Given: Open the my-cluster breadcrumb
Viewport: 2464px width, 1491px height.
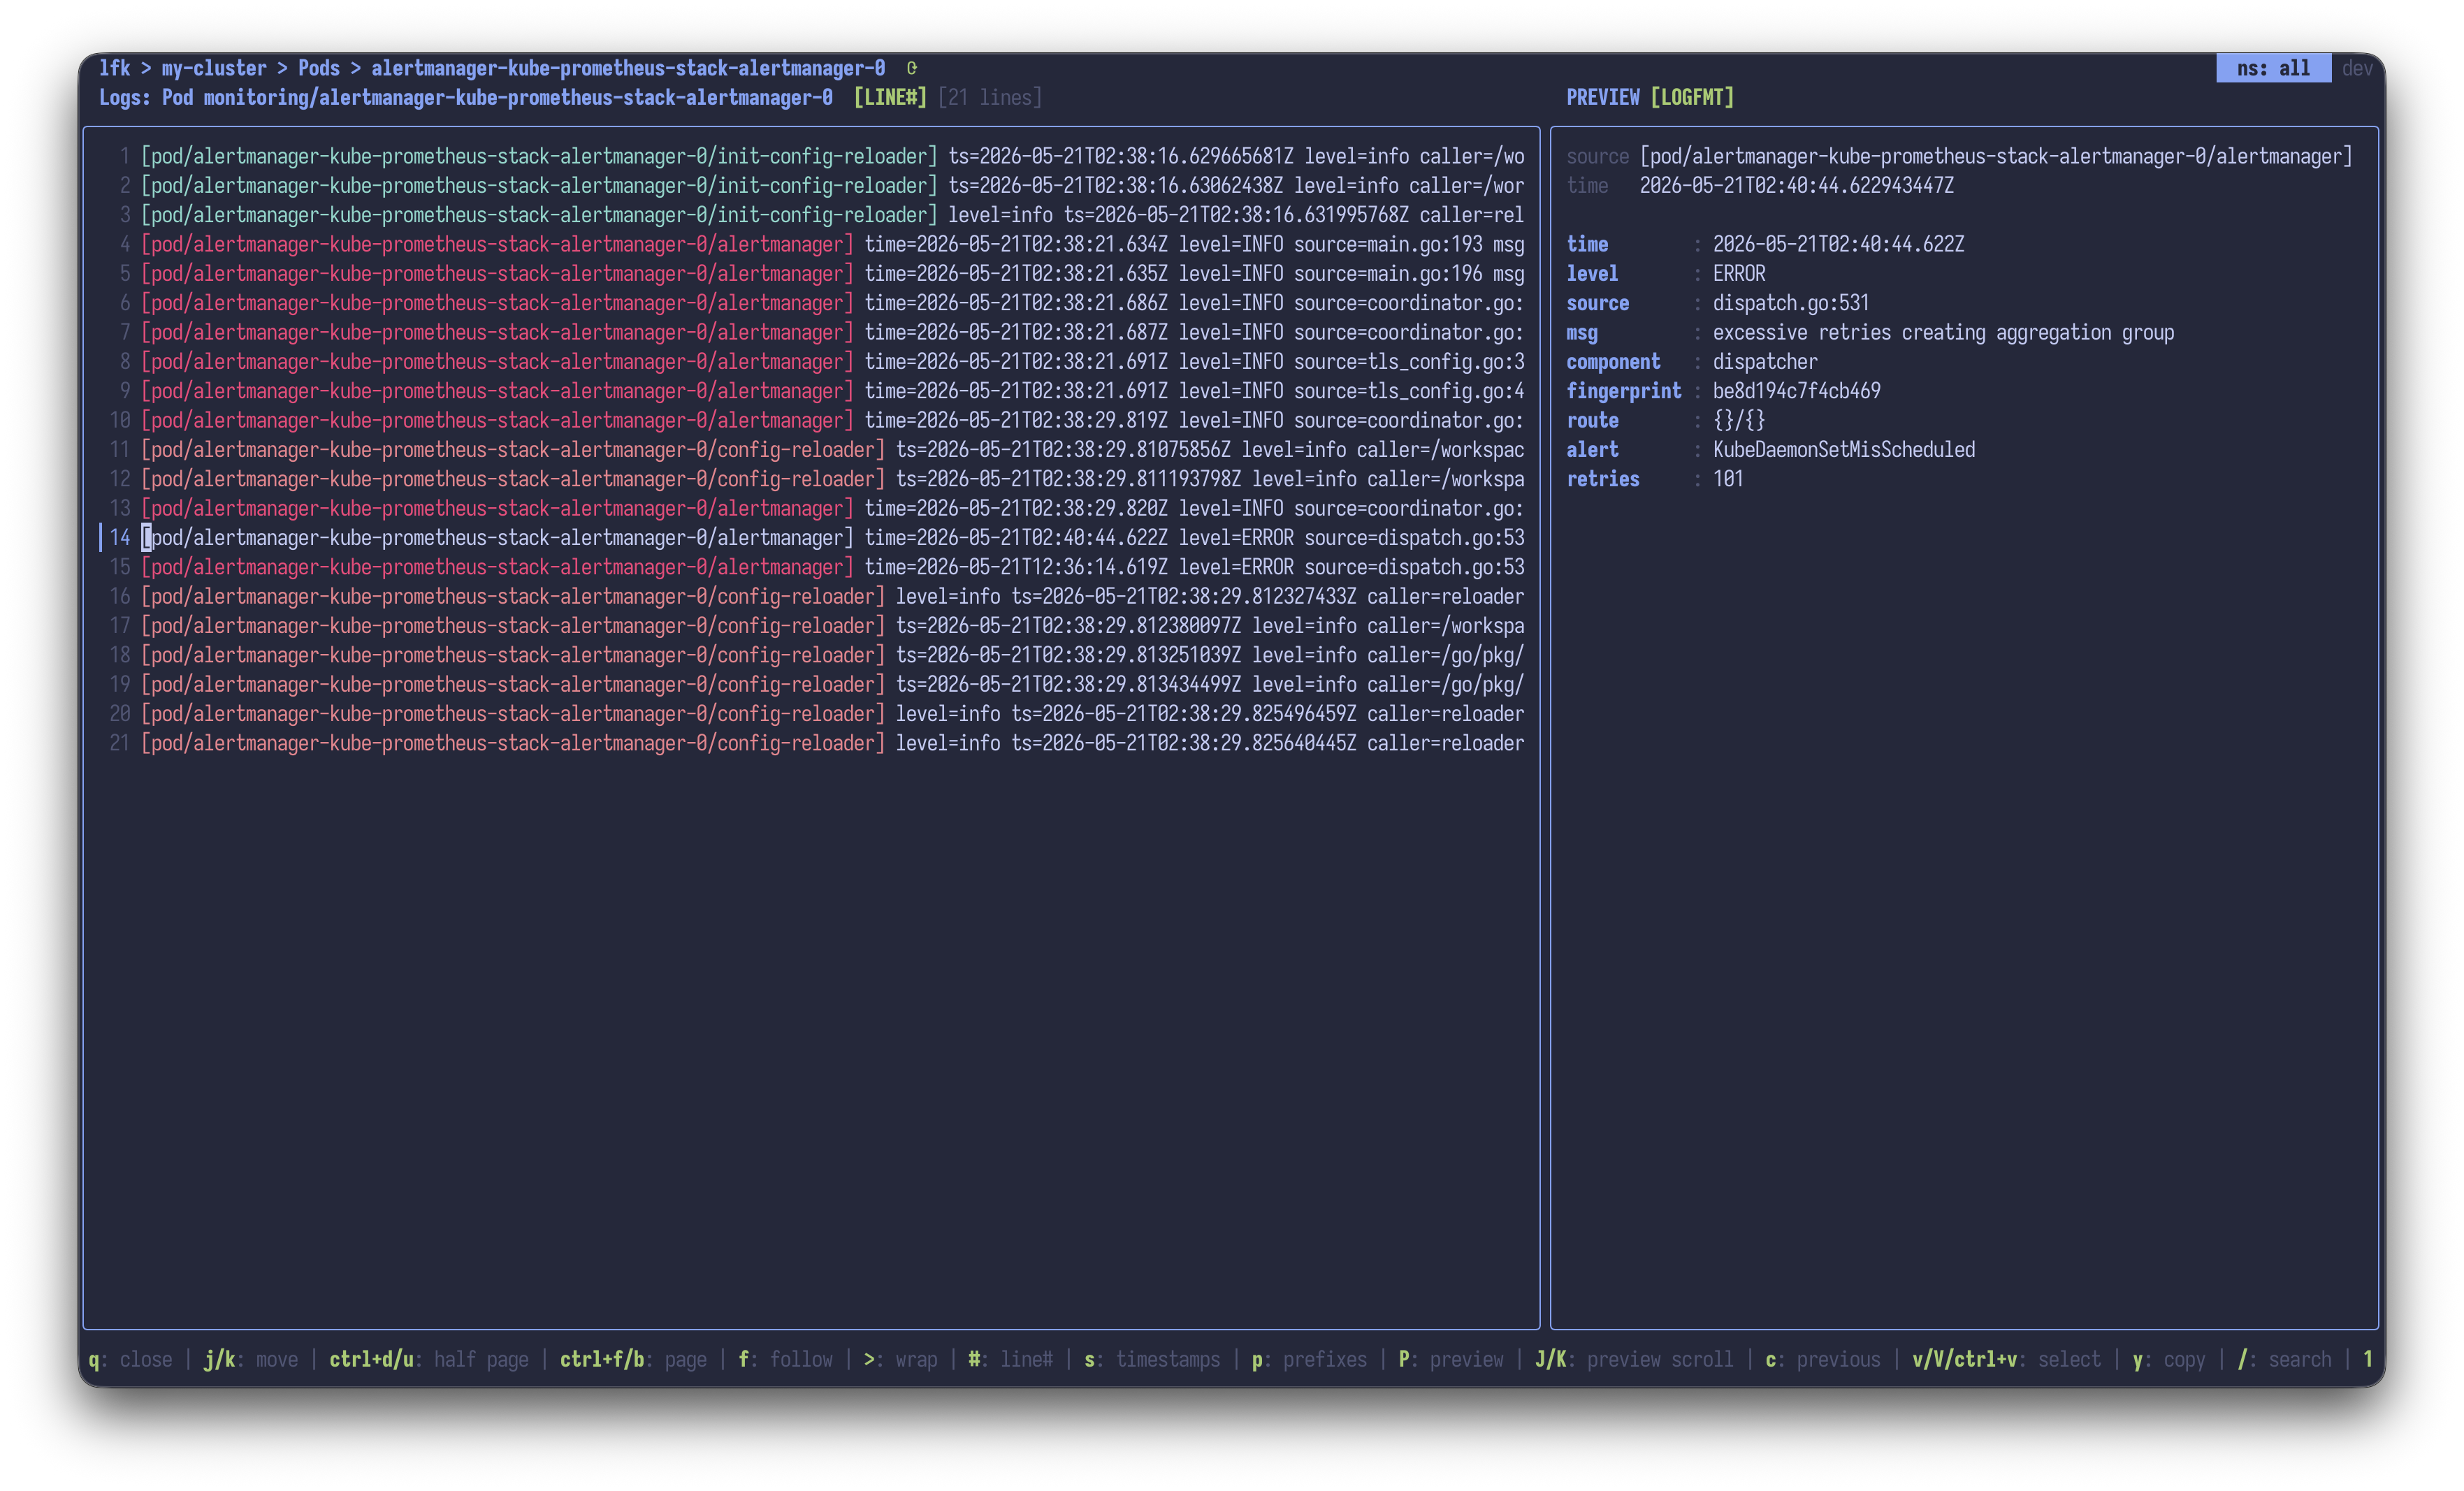Looking at the screenshot, I should [x=214, y=68].
